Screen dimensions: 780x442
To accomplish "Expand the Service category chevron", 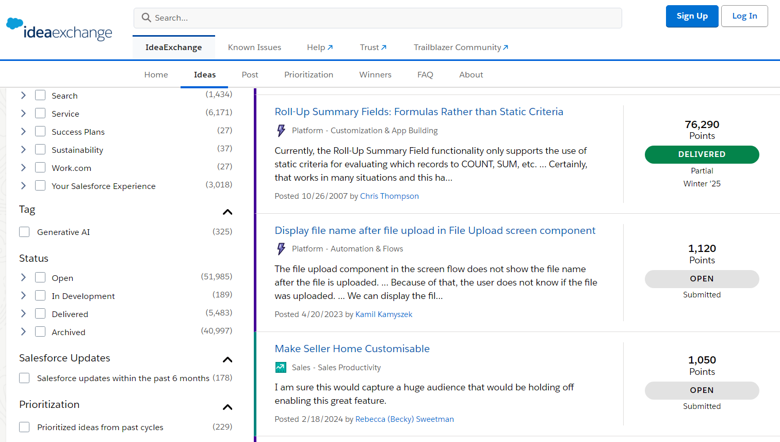I will coord(23,113).
